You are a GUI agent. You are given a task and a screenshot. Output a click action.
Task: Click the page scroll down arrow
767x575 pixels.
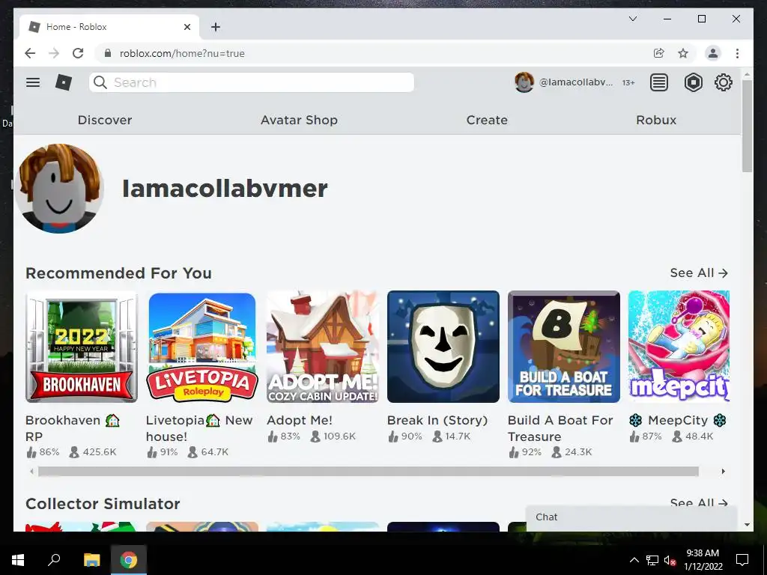[747, 525]
